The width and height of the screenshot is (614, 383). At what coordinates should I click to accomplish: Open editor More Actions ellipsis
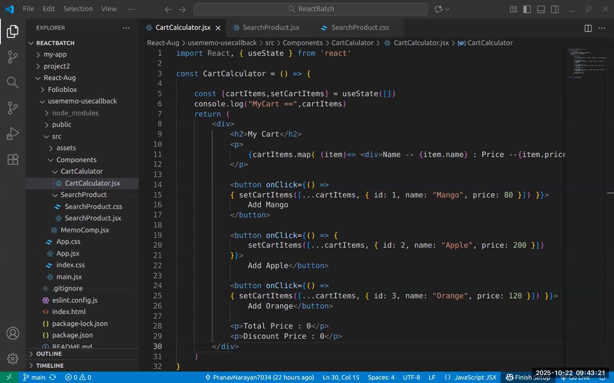pos(601,28)
